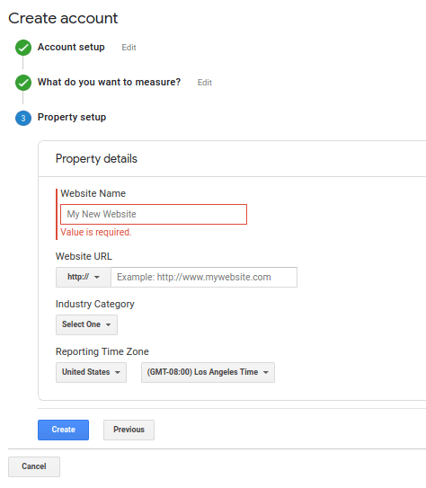Click the Property details card header
The image size is (426, 488).
[x=96, y=159]
